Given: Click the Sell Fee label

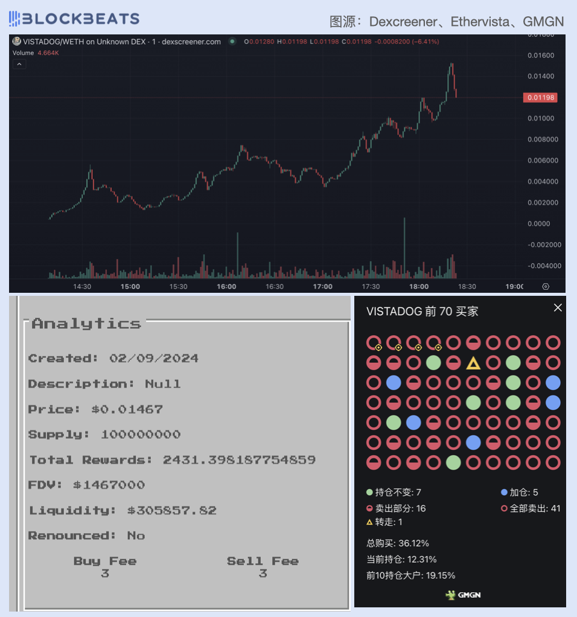Looking at the screenshot, I should click(x=263, y=561).
